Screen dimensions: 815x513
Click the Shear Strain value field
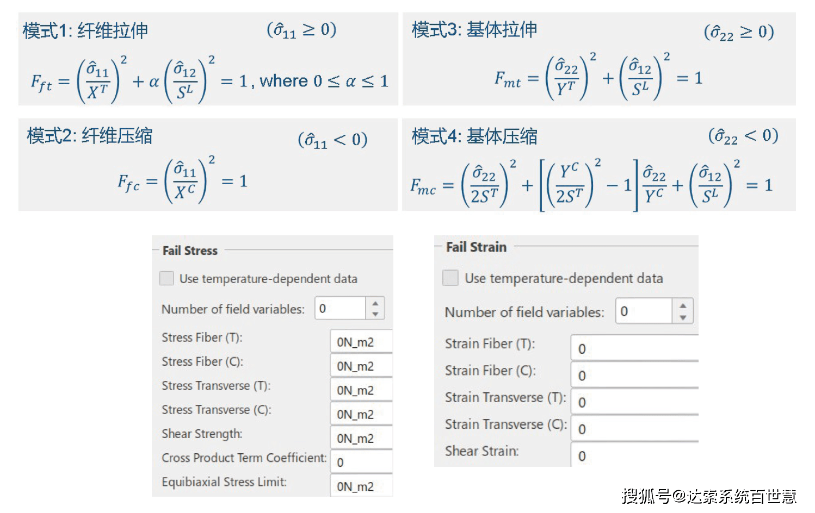pos(634,455)
